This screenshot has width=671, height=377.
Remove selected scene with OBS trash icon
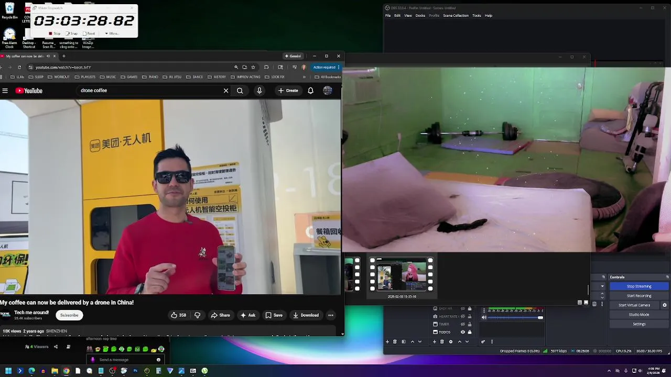395,341
